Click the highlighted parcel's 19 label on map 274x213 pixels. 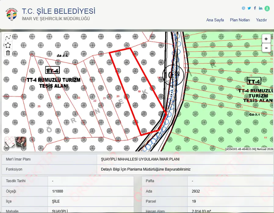point(139,91)
